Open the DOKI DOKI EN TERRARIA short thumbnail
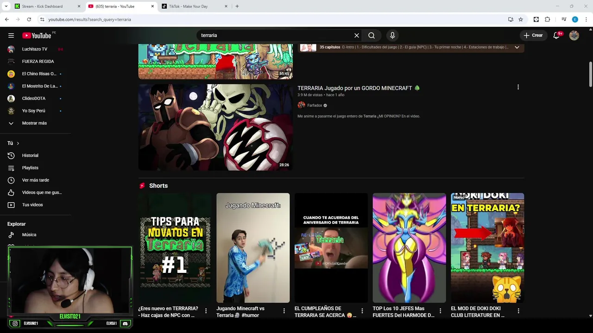This screenshot has height=333, width=593. (x=487, y=248)
